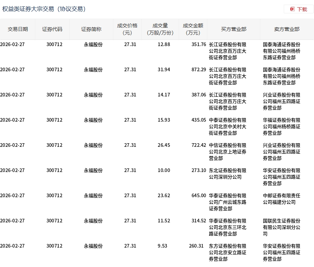Click the 东方证券北京安立路 buyer cell

[228, 253]
